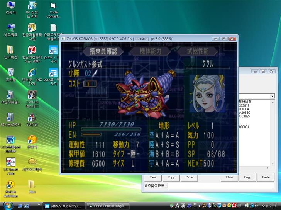
Task: Select the Norton AntiVirus desktop icon
Action: coord(10,189)
